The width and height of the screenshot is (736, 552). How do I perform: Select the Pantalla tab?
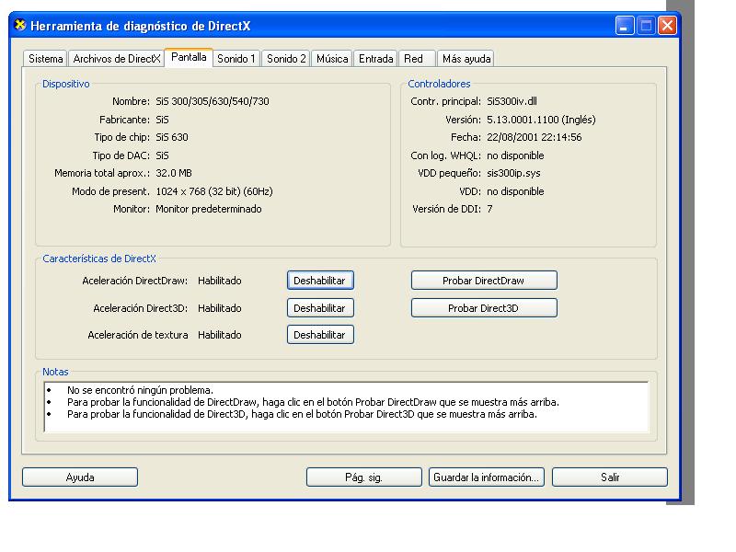coord(189,57)
